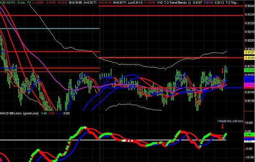
Task: Click the yellow 0.9187 price tag
Action: (249, 52)
